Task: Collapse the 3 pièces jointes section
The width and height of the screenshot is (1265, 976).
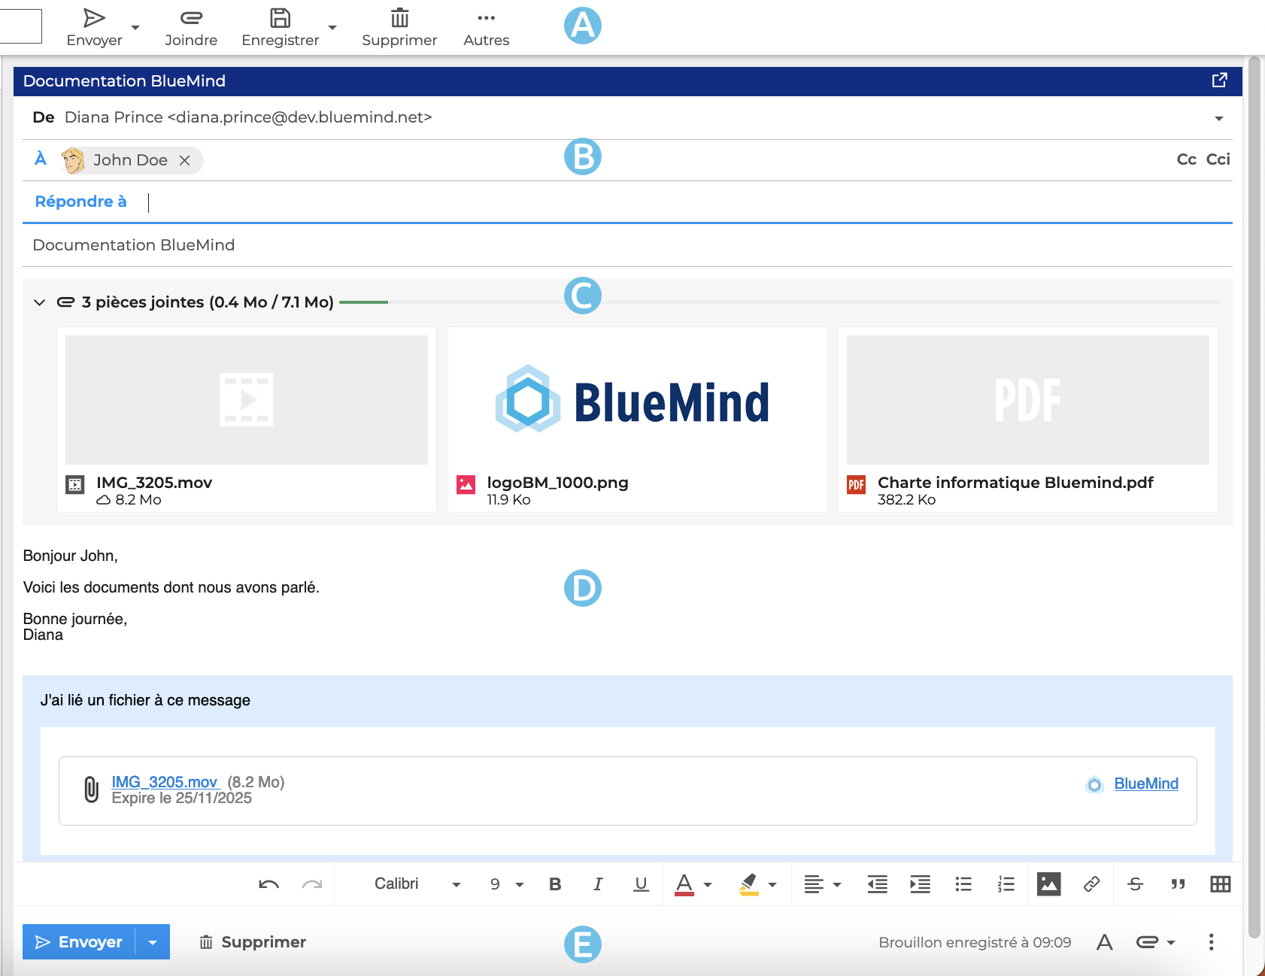Action: coord(40,302)
